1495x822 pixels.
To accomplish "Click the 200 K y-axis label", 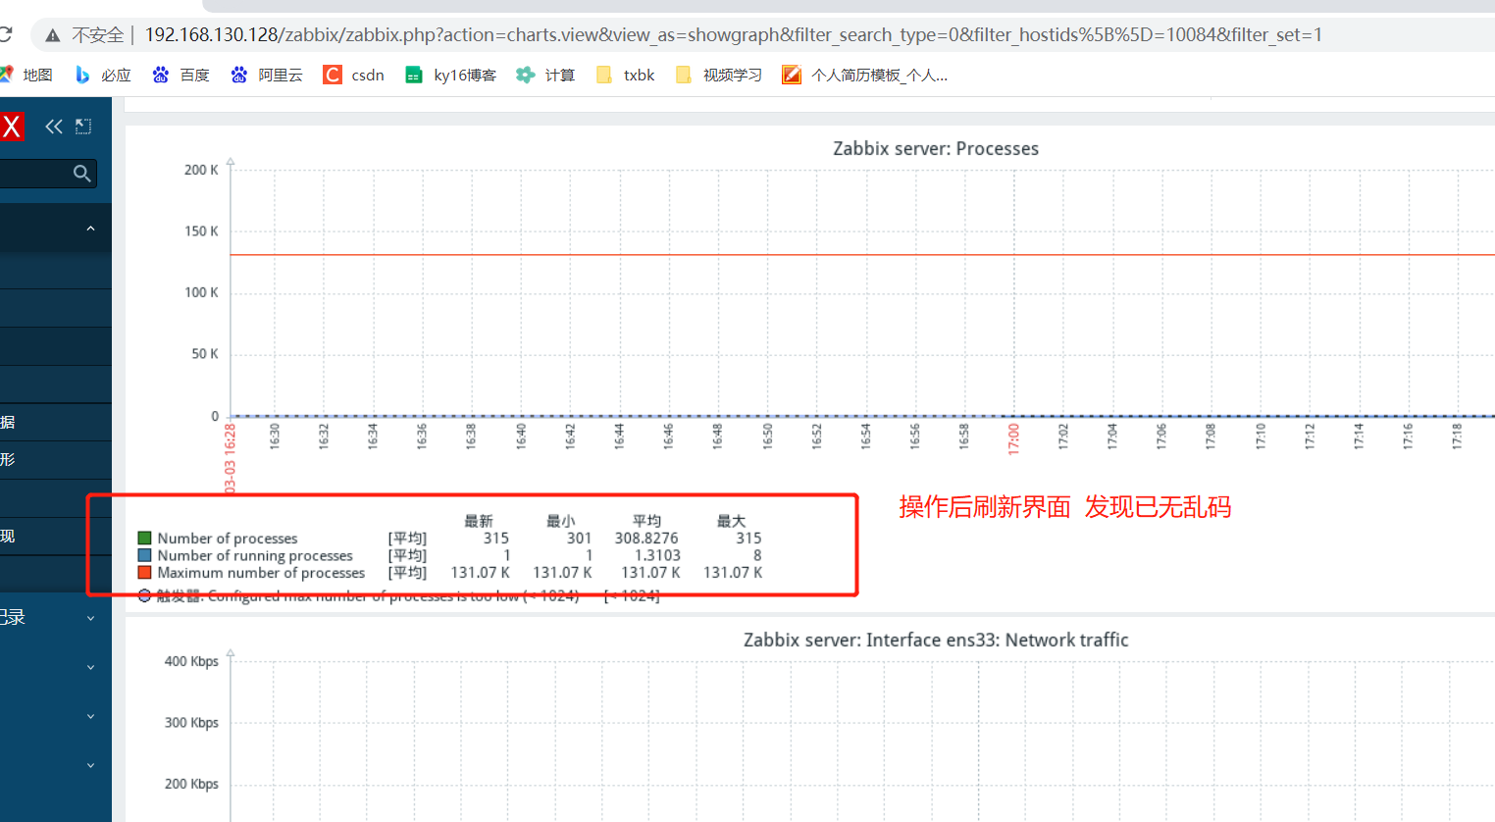I will coord(201,170).
